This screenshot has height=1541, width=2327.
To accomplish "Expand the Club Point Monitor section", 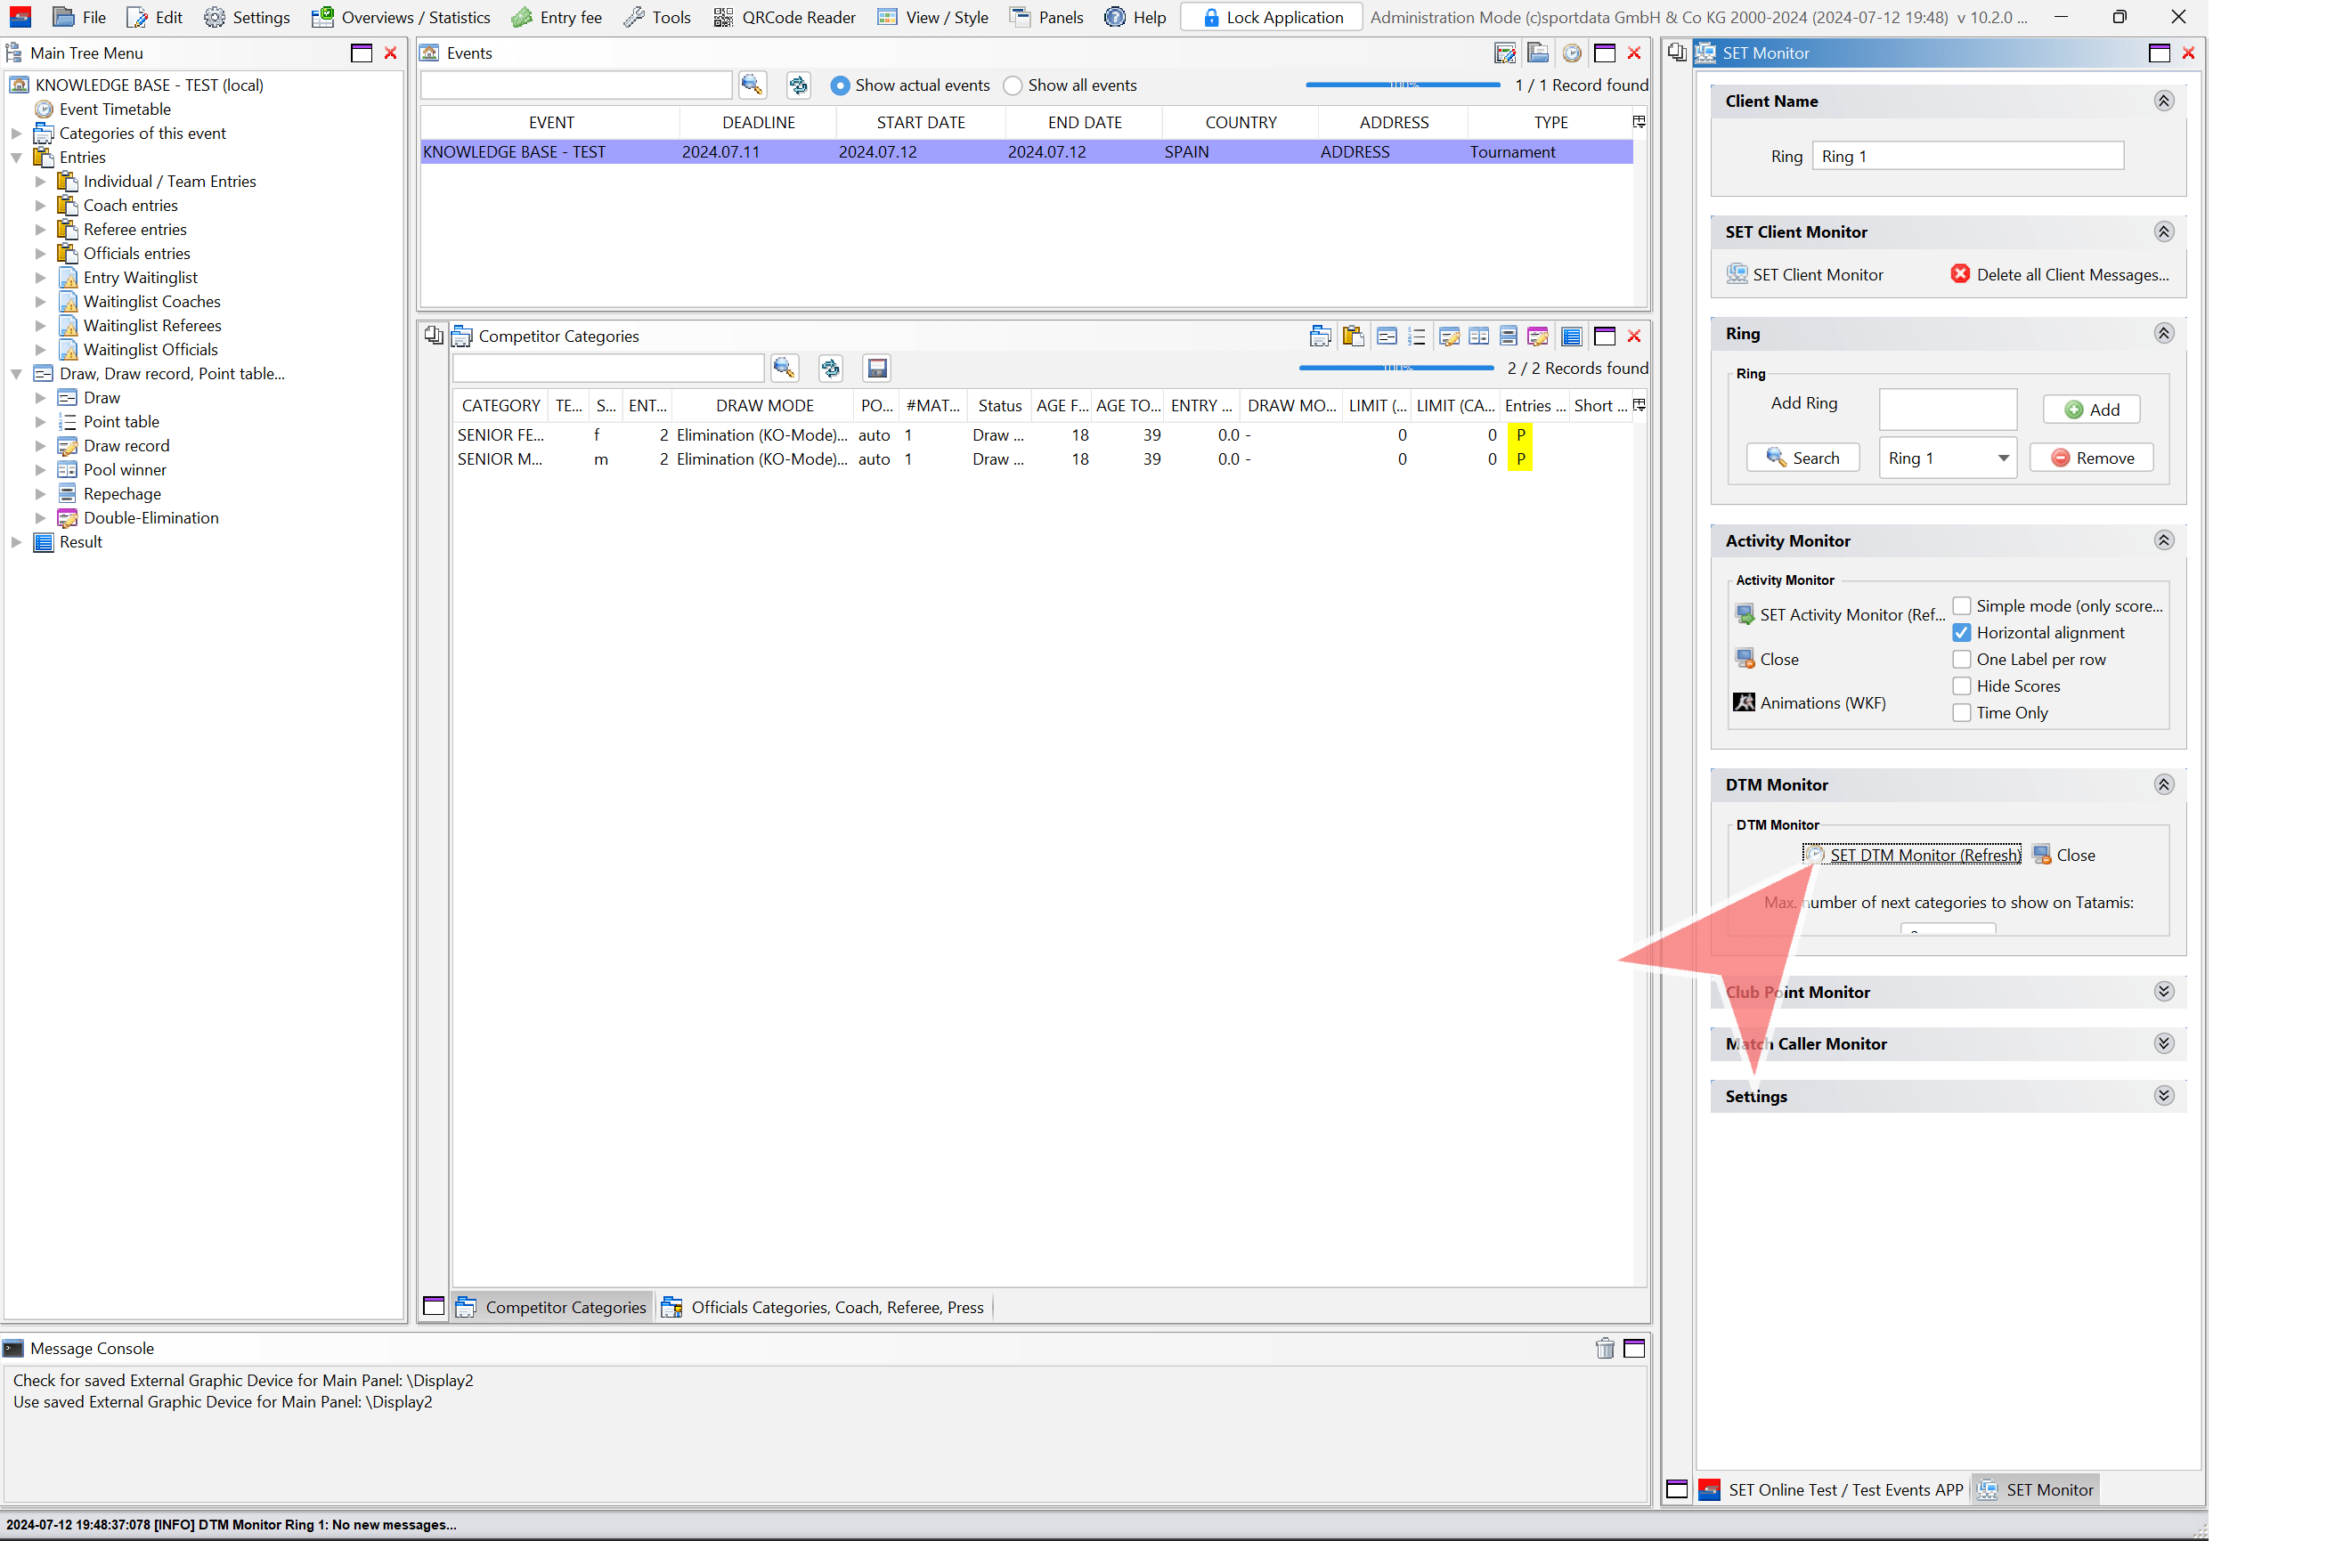I will (x=2162, y=991).
